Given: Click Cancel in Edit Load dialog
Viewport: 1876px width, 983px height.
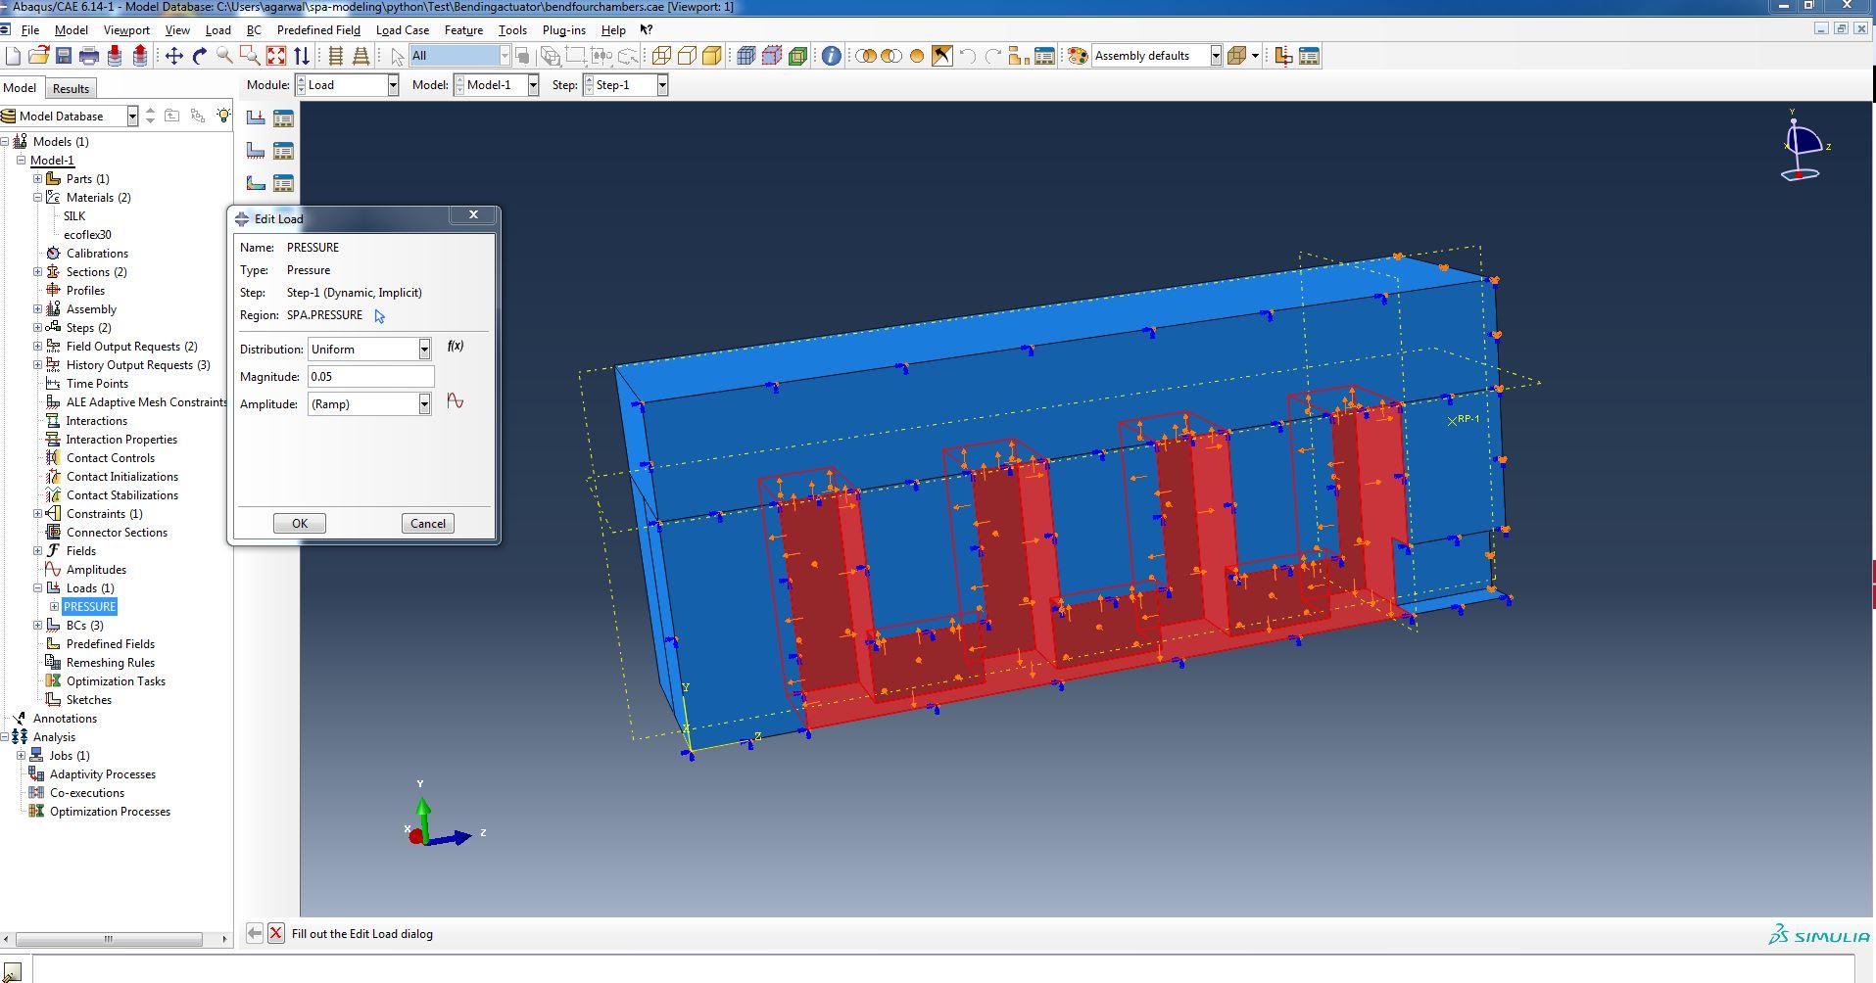Looking at the screenshot, I should click(x=428, y=524).
